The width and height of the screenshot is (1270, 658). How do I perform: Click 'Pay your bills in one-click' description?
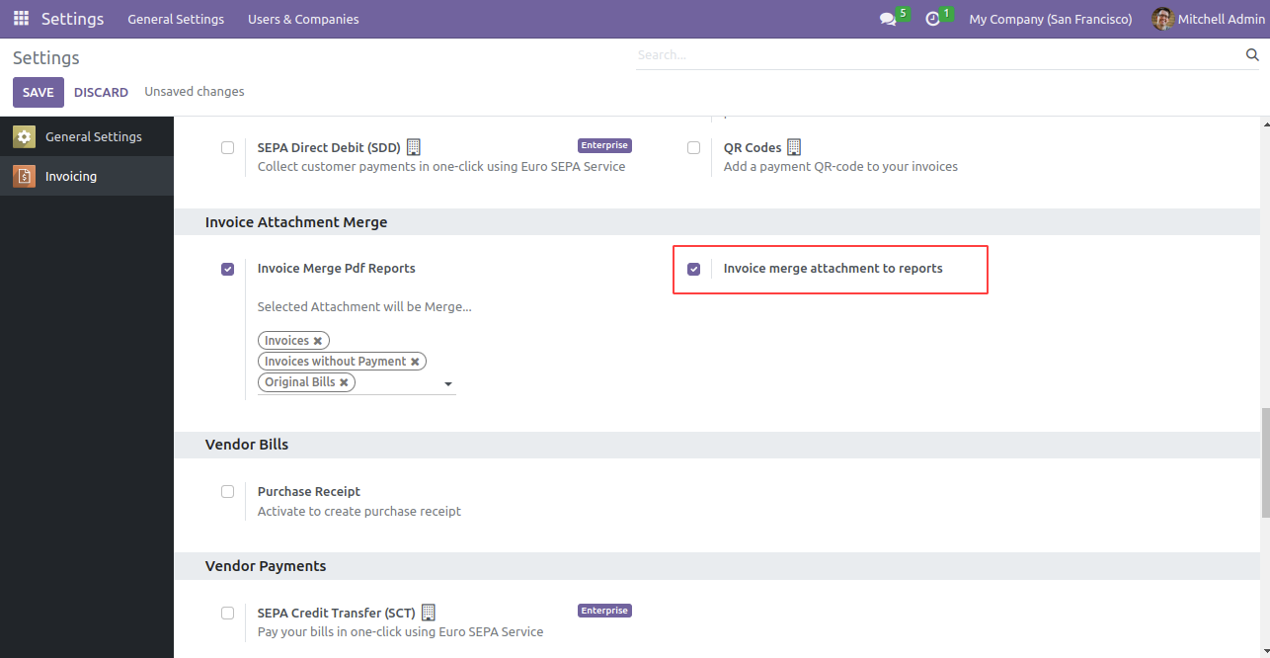pyautogui.click(x=400, y=632)
